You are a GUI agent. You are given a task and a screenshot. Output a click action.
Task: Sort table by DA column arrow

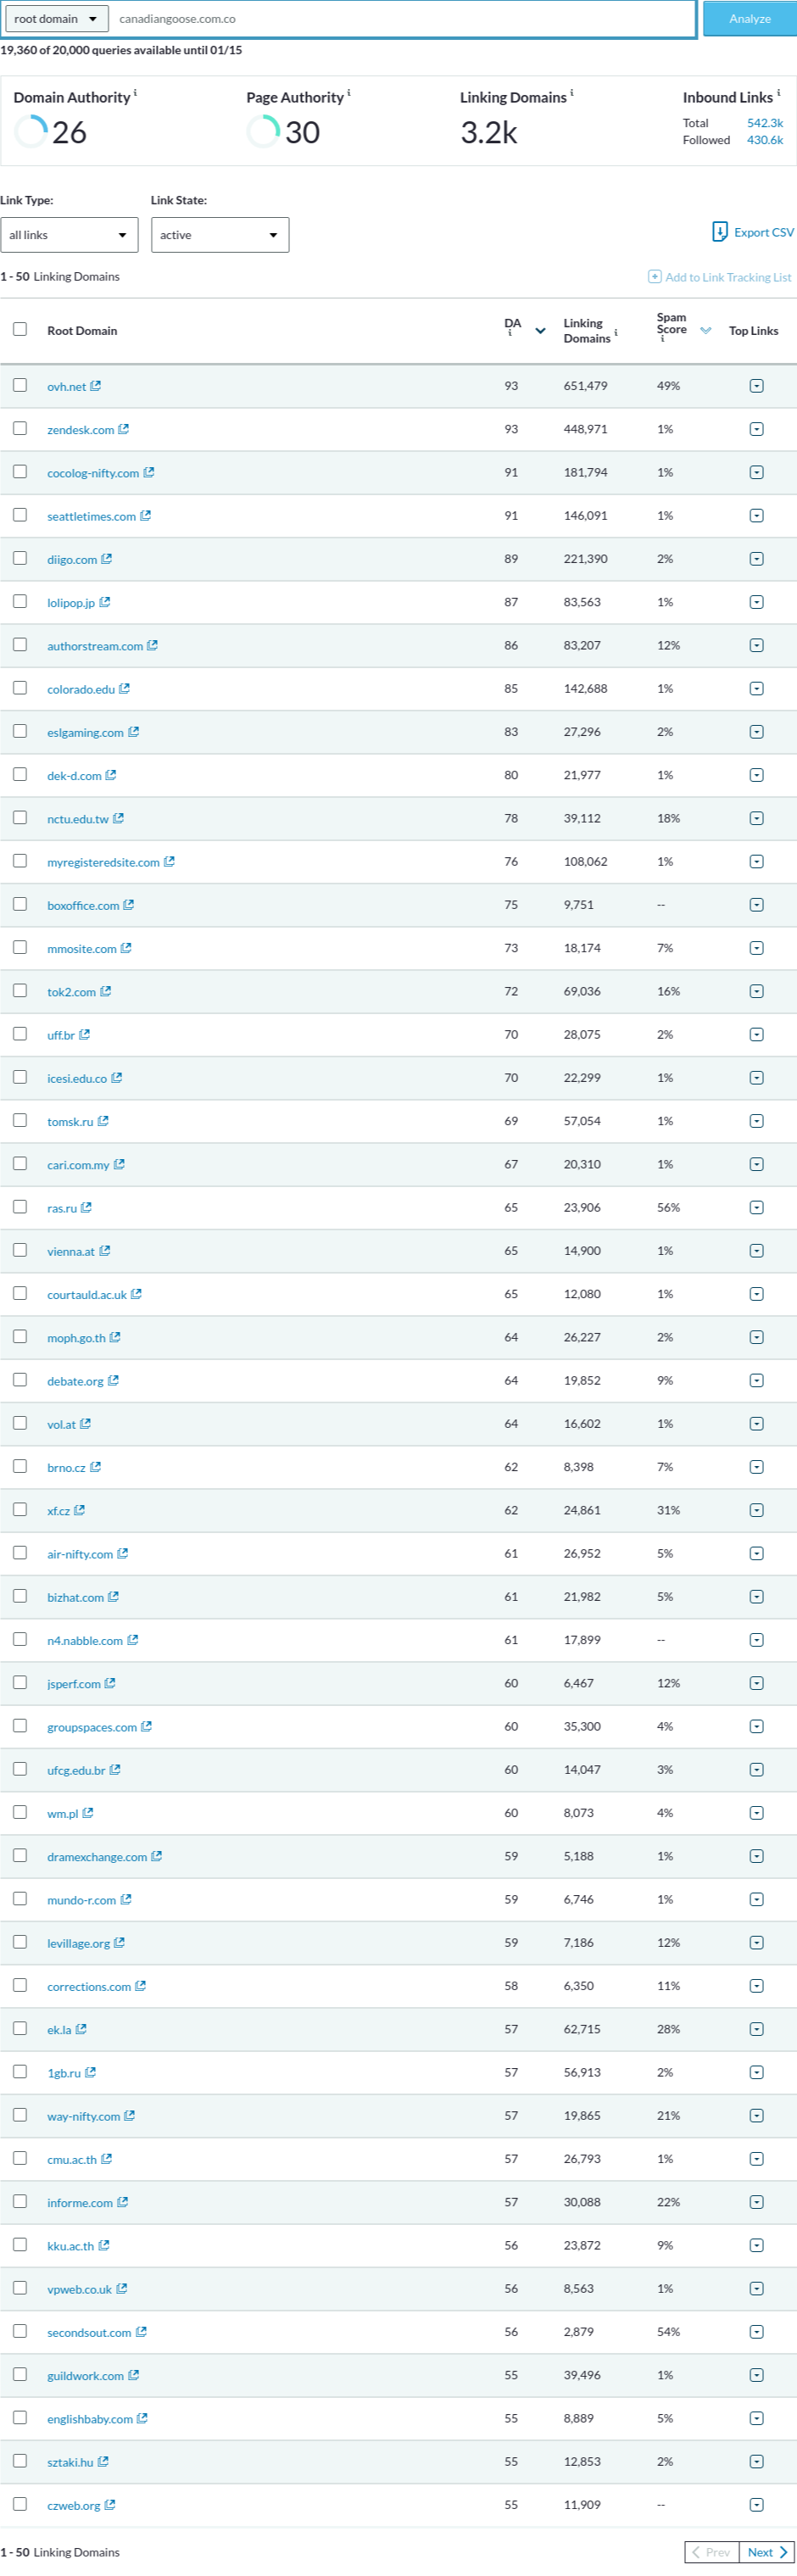click(x=541, y=331)
